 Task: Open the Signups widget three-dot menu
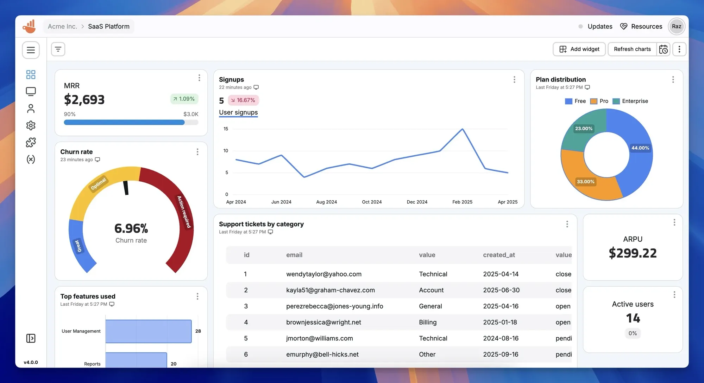click(514, 80)
